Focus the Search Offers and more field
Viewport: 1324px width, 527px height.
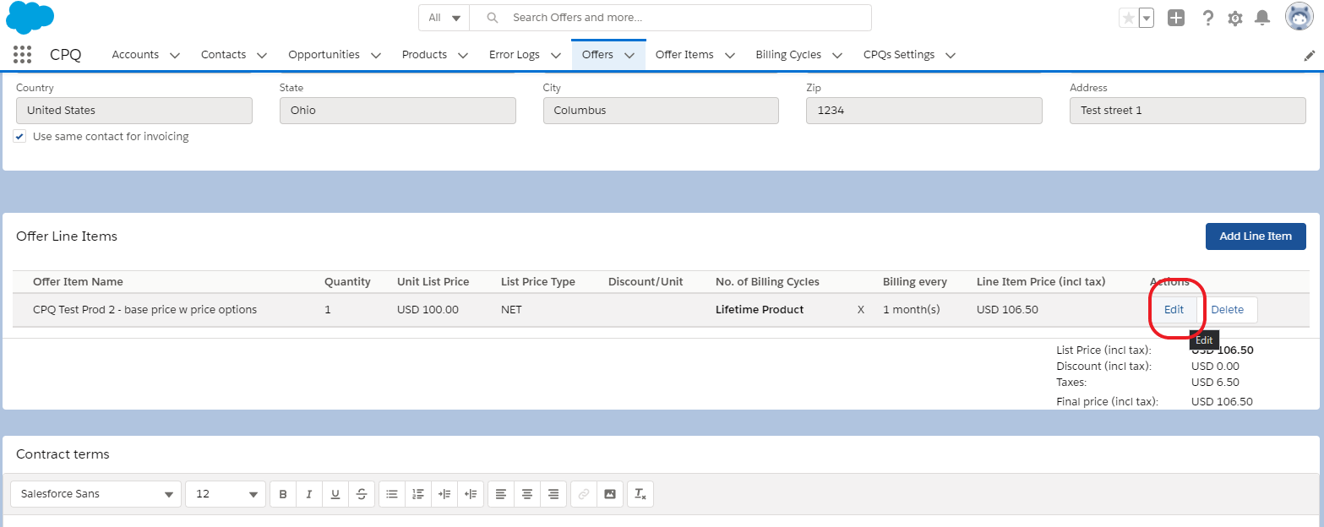click(670, 18)
